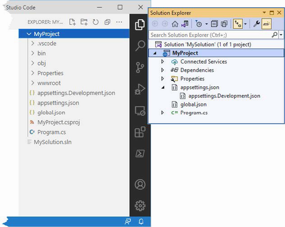
Task: Expand the obj folder
Action: 32,63
